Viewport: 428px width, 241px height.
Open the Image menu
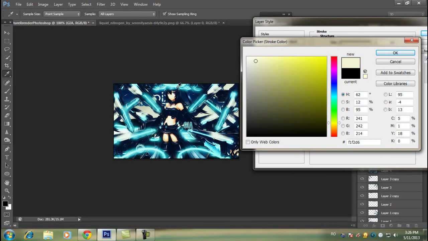pos(43,4)
